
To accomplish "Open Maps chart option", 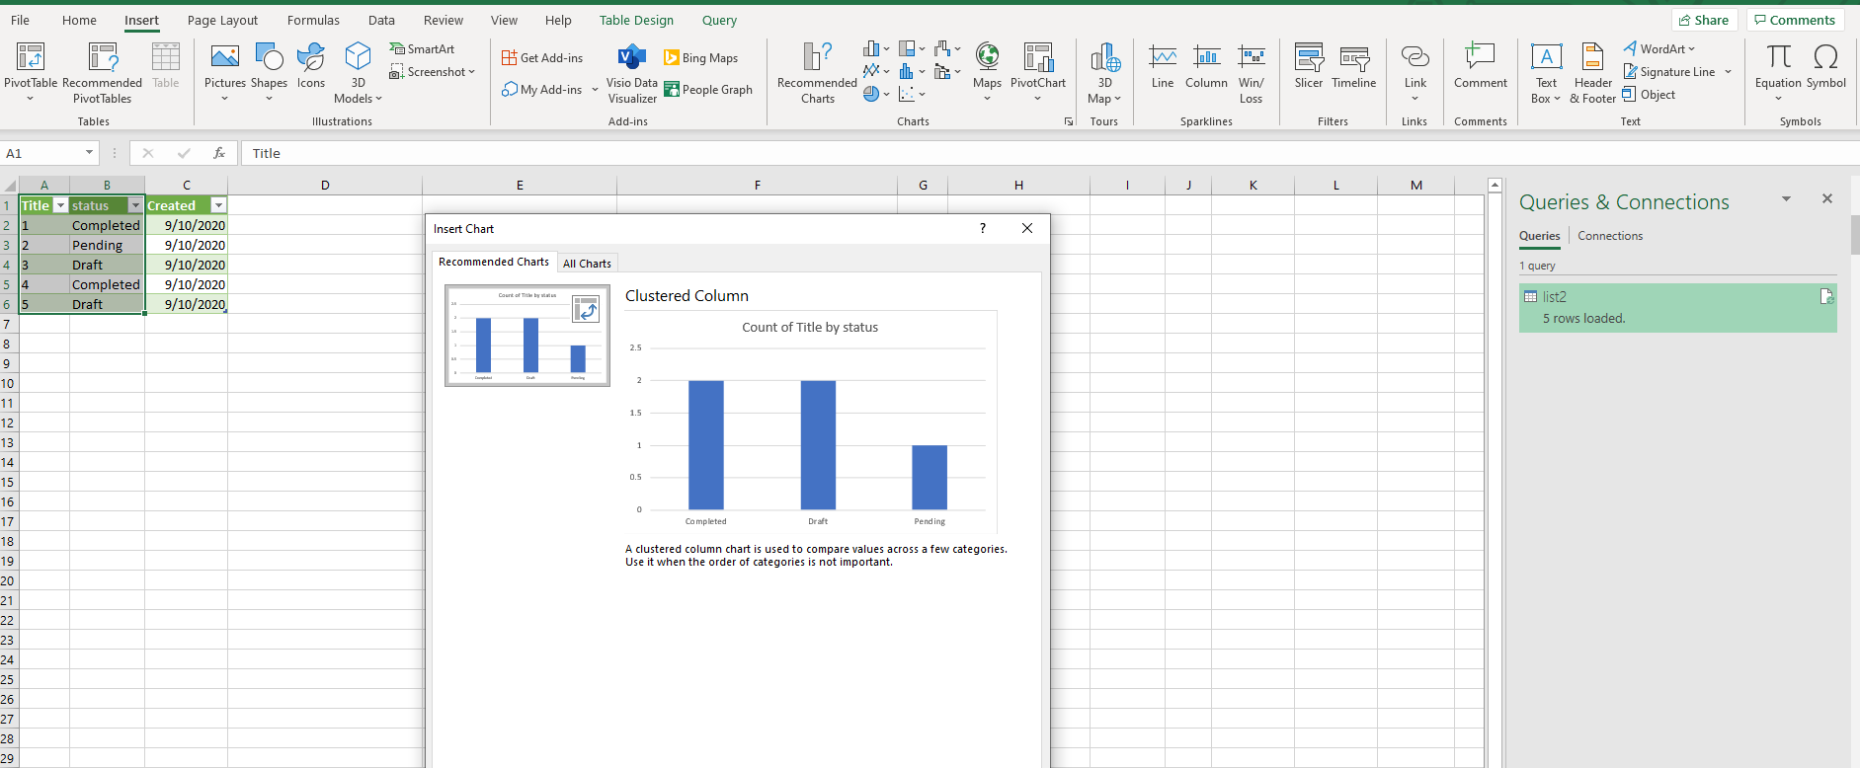I will 987,71.
